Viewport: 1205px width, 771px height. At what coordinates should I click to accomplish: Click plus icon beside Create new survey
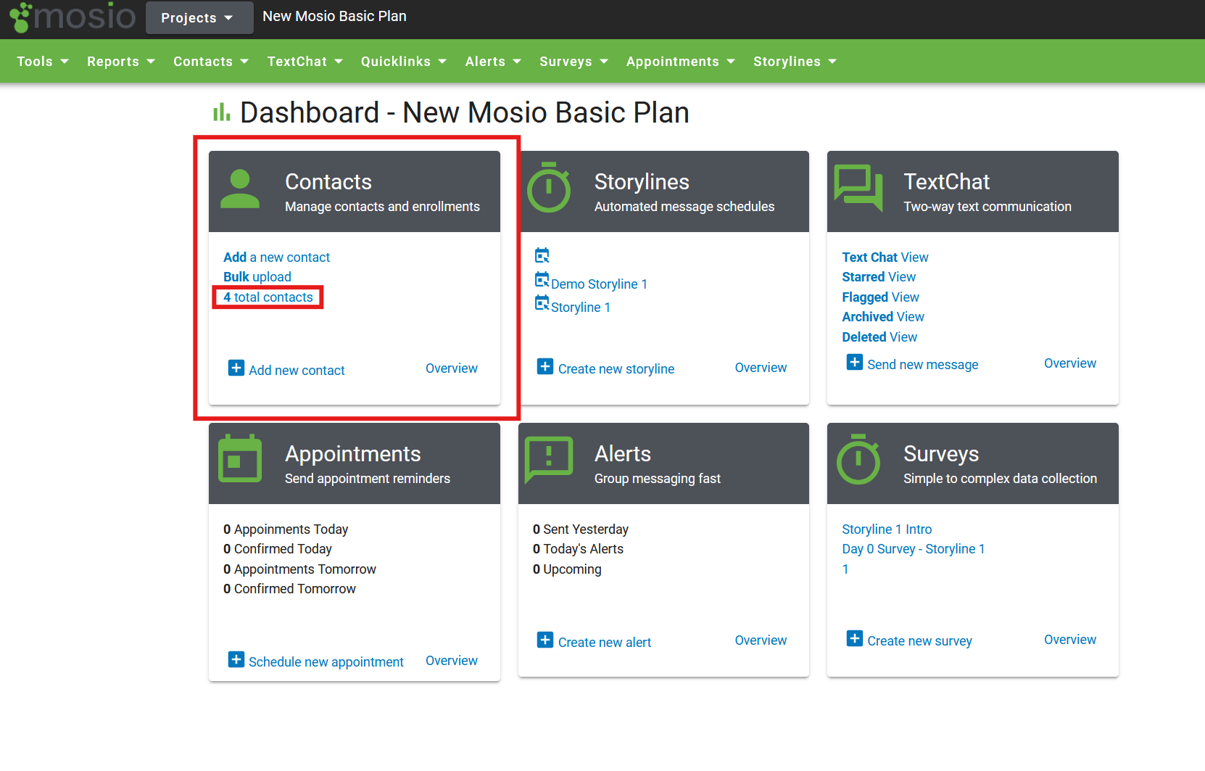(x=855, y=638)
